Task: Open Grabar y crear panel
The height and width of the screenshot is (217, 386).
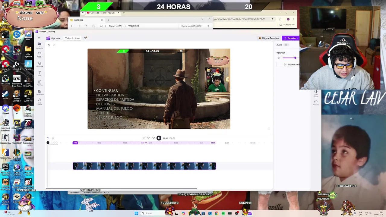Action: point(40,55)
